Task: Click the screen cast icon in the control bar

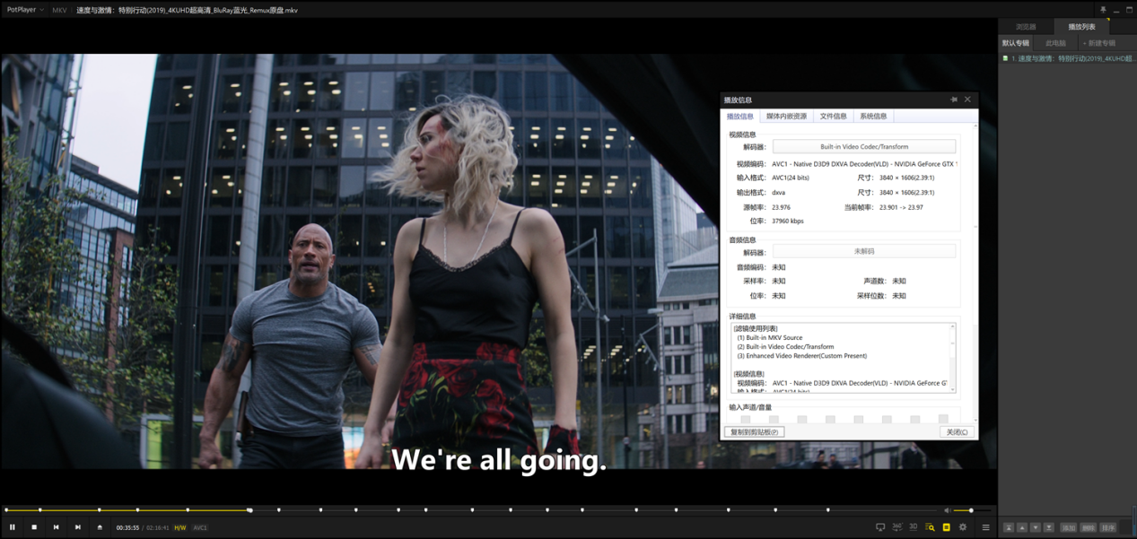Action: pyautogui.click(x=880, y=527)
